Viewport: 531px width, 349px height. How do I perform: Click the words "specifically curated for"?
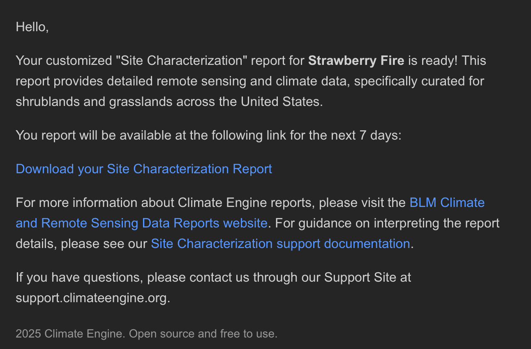419,81
